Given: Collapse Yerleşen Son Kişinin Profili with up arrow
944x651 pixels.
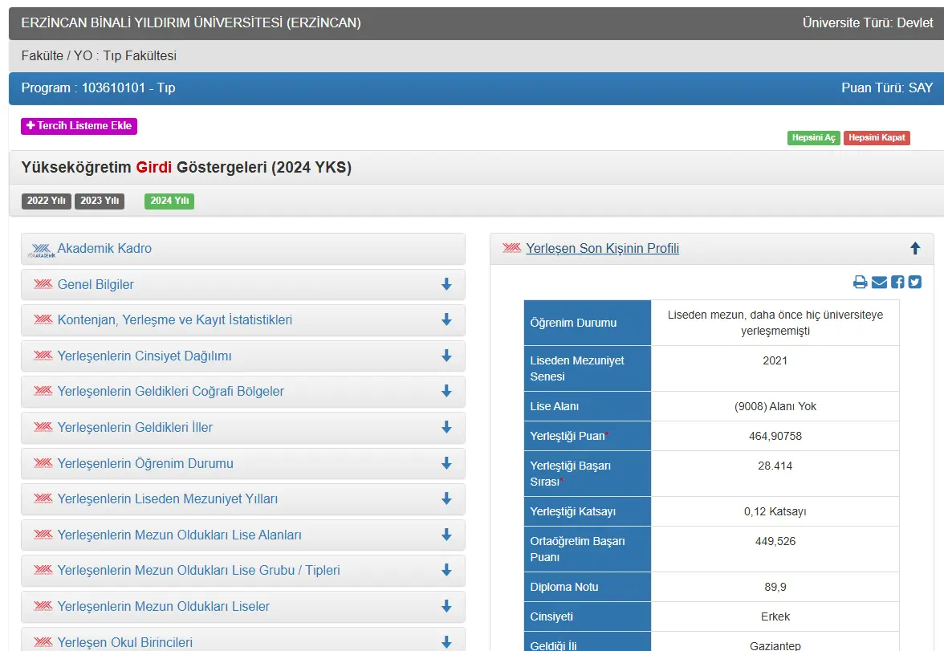Looking at the screenshot, I should coord(915,248).
